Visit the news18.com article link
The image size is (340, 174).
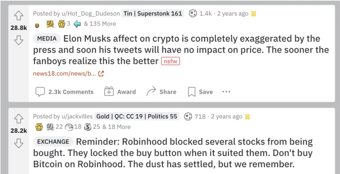click(x=64, y=73)
